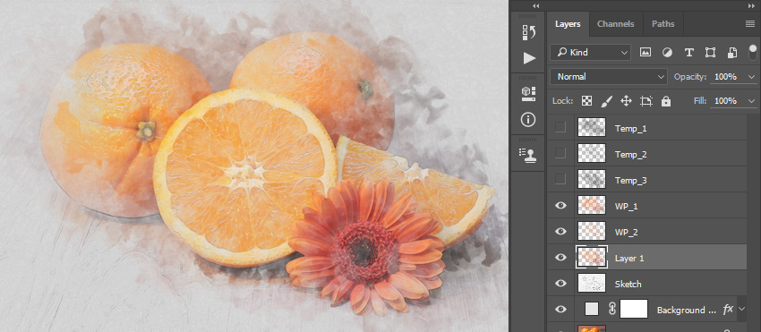
Task: Filter layers by type layers icon
Action: (x=688, y=53)
